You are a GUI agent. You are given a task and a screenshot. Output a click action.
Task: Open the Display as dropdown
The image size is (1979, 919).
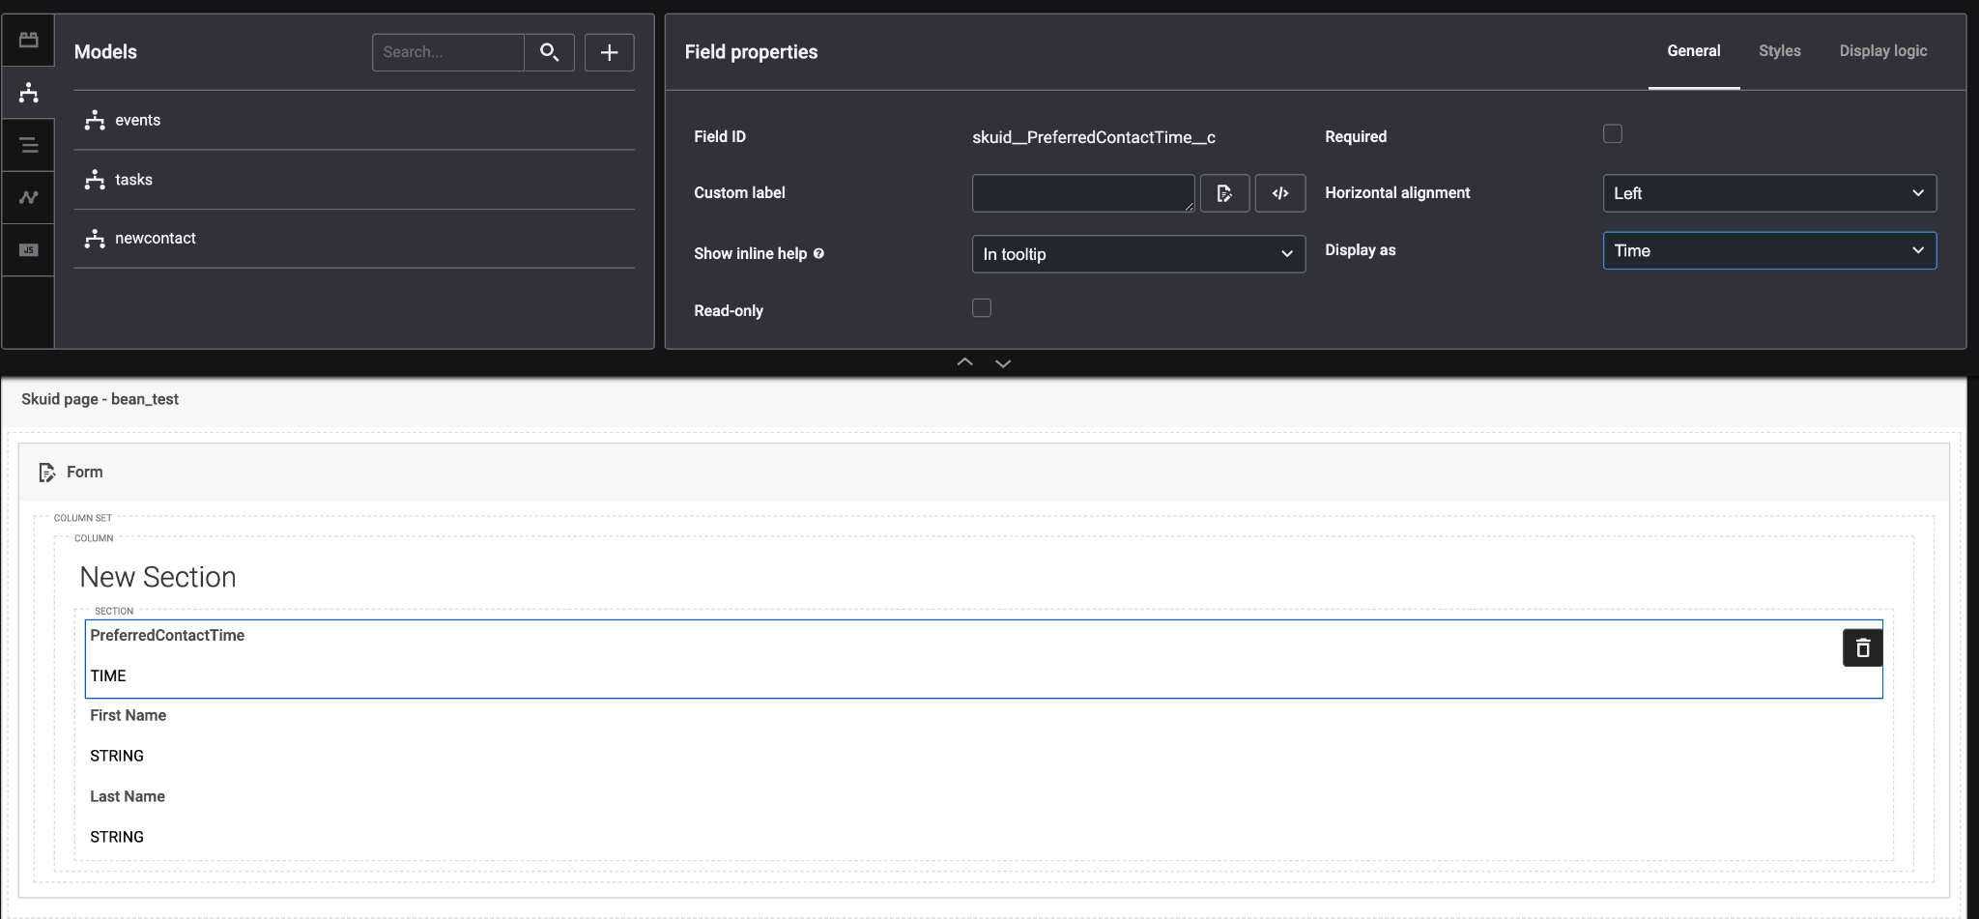tap(1768, 251)
